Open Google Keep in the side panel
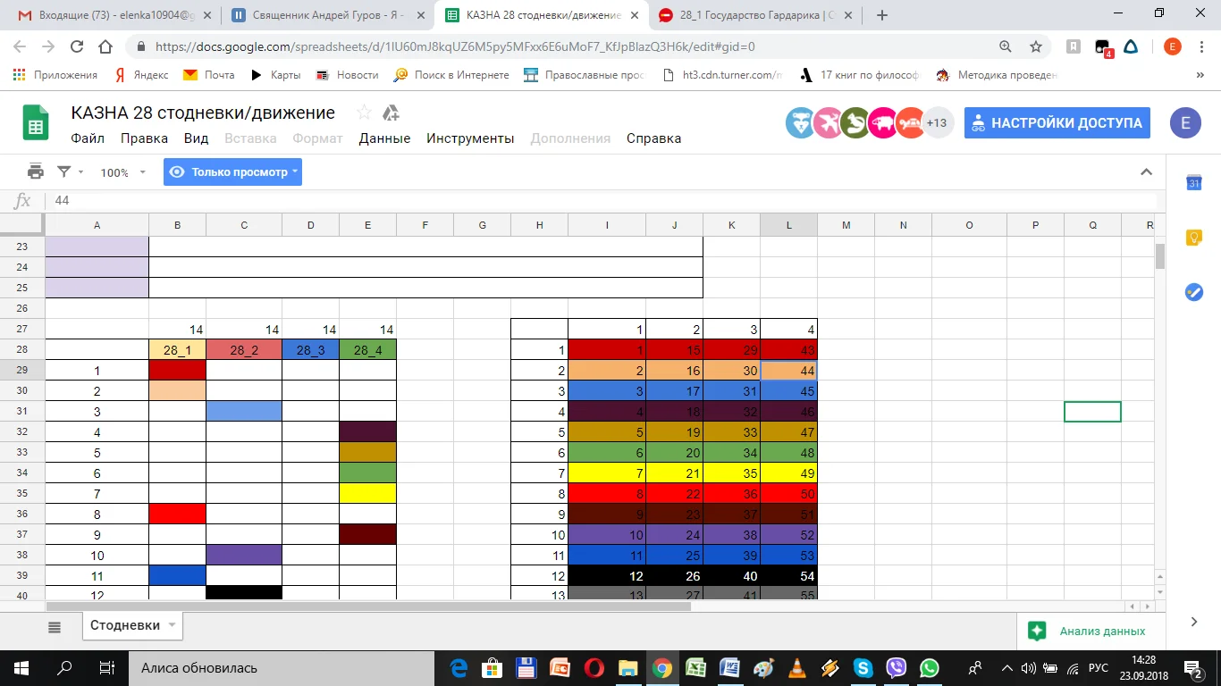Viewport: 1221px width, 686px height. (x=1193, y=238)
